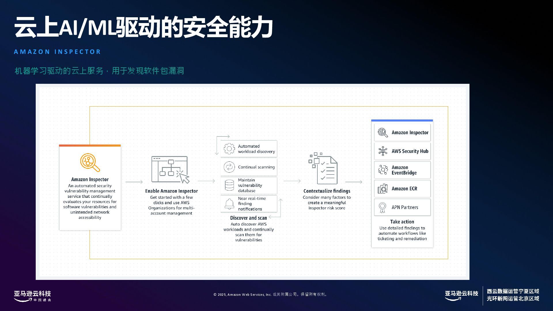The width and height of the screenshot is (553, 311).
Task: Select the Amazon ECR card
Action: (x=402, y=189)
